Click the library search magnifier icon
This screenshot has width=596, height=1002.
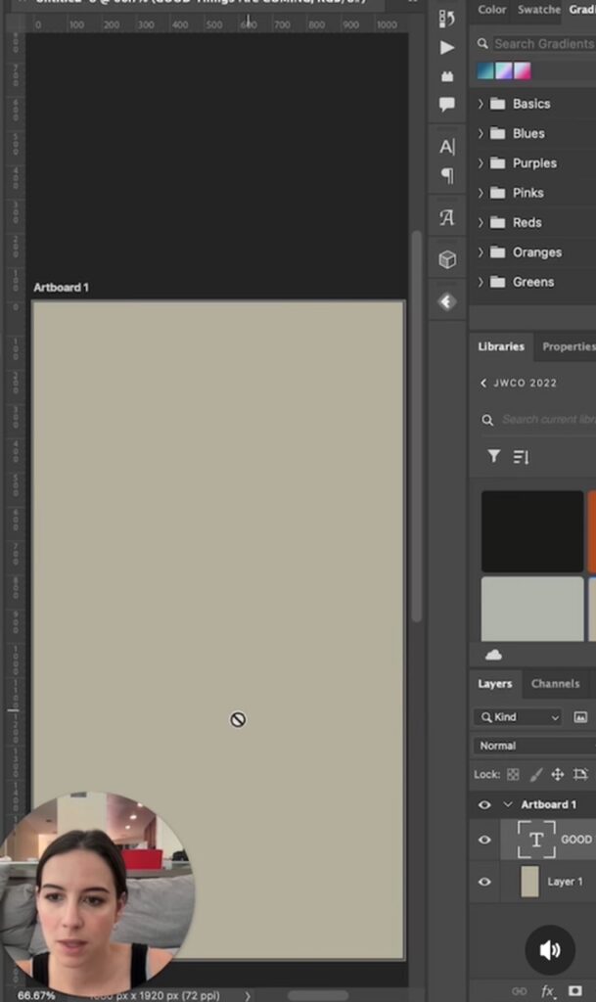487,420
